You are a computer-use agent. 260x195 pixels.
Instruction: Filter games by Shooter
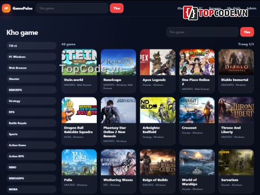[x=31, y=79]
